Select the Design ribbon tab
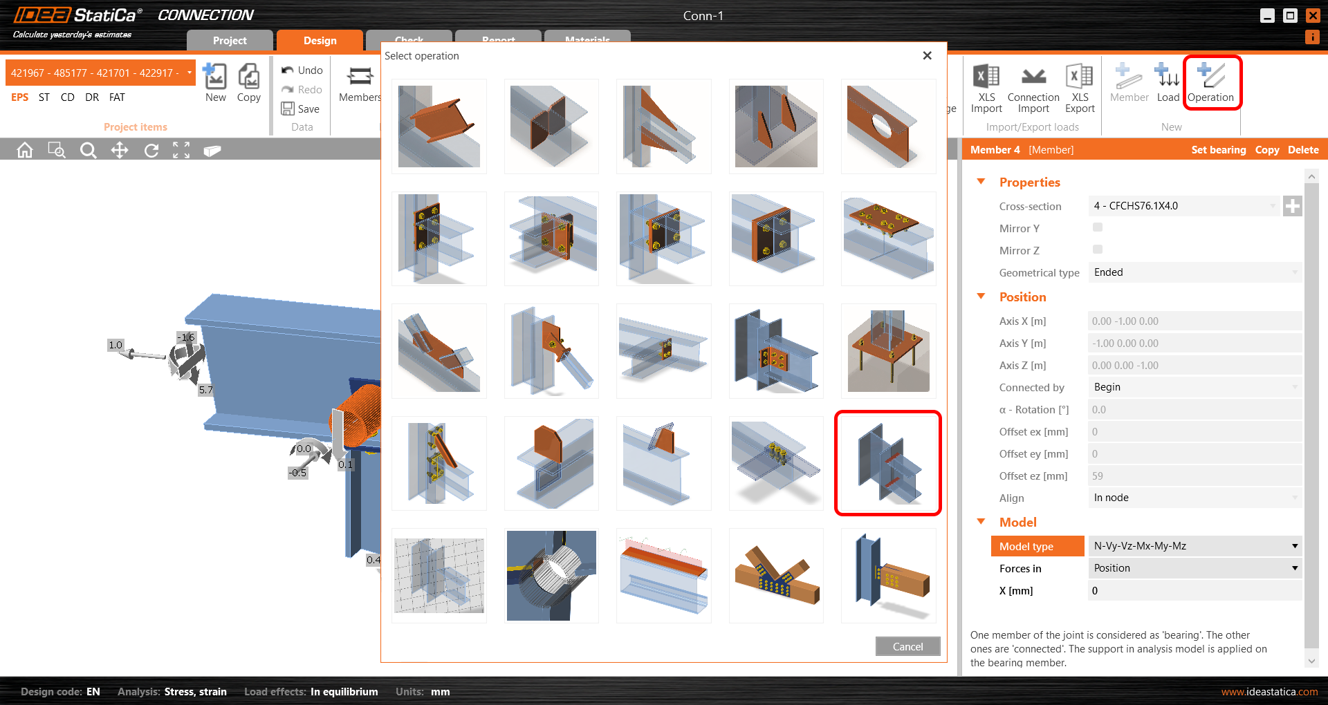This screenshot has height=705, width=1328. pyautogui.click(x=320, y=41)
